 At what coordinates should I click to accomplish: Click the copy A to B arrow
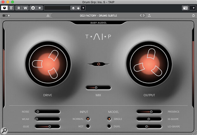click(40, 8)
